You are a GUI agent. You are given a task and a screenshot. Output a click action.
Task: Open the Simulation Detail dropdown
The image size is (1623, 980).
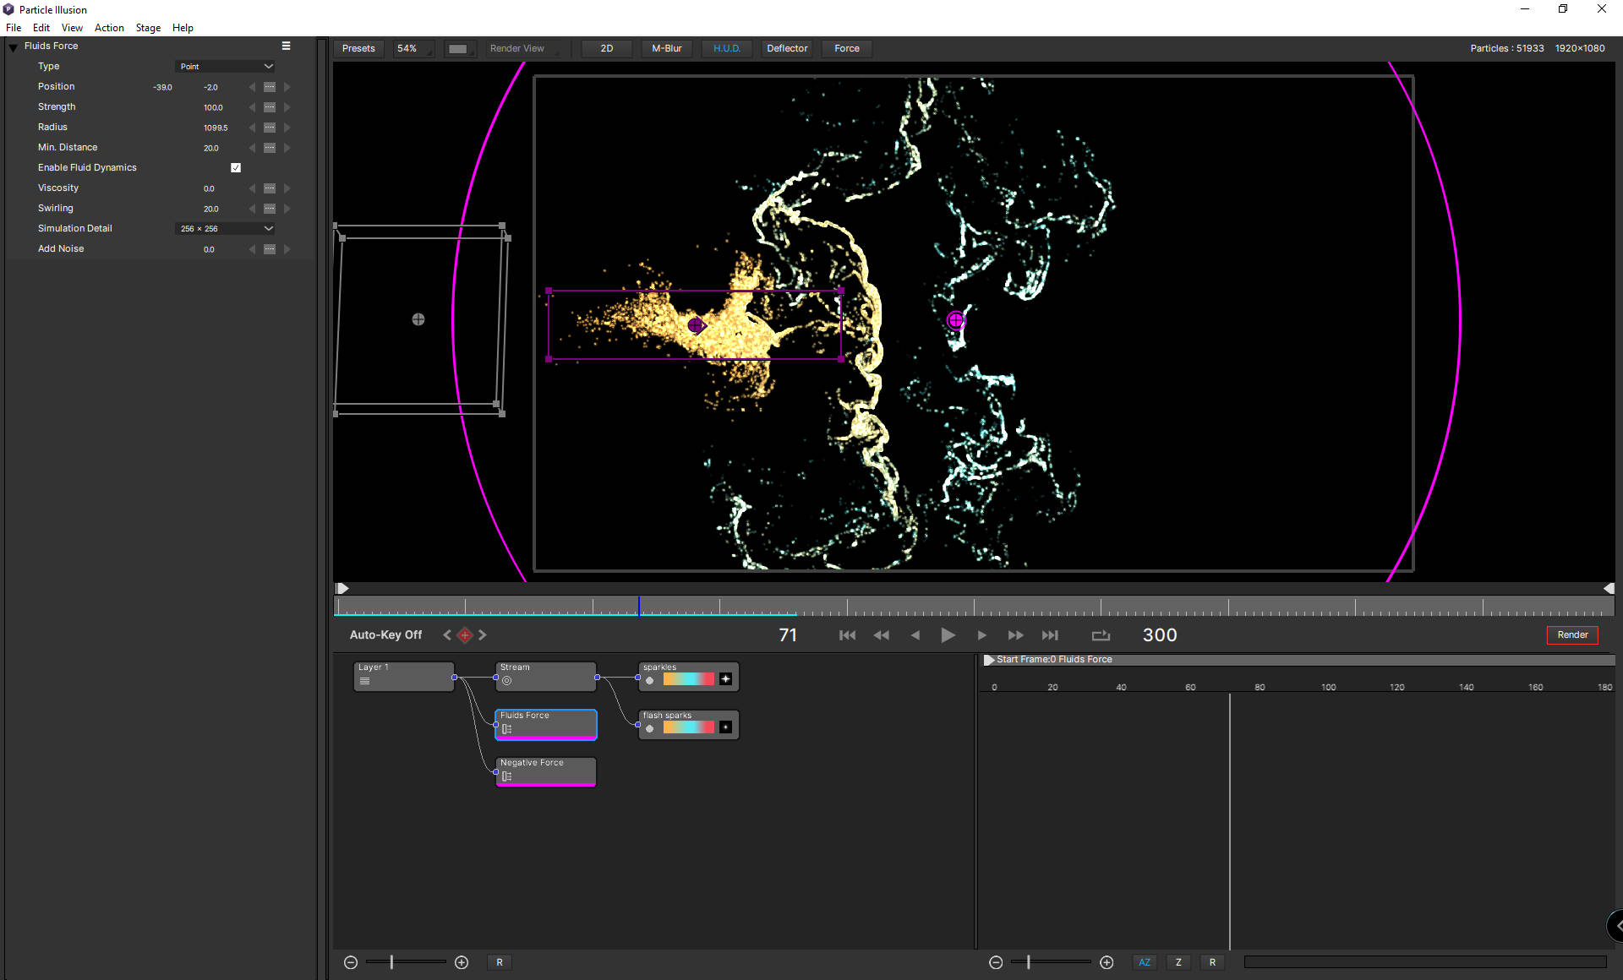point(226,228)
